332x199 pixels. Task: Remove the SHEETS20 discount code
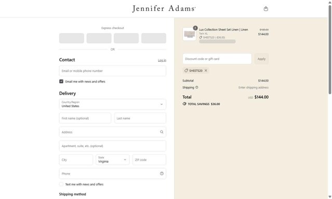[206, 71]
